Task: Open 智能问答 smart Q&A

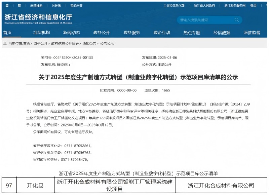Action: (76, 6)
